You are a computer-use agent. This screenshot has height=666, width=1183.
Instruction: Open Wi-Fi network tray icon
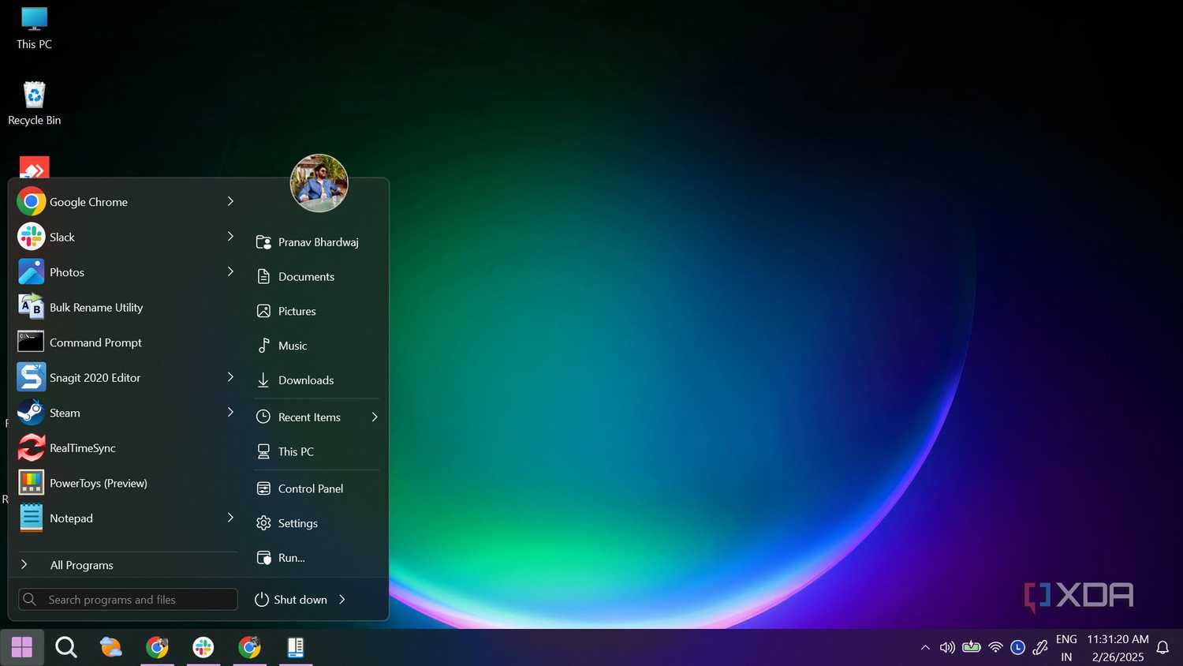coord(996,648)
